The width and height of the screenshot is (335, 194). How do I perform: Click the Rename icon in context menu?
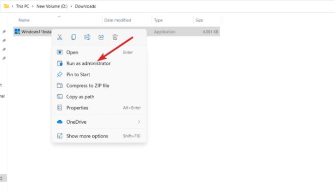(x=87, y=37)
